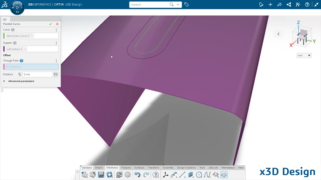Switch to the Tools tab
This screenshot has height=180, width=321.
[x=202, y=168]
